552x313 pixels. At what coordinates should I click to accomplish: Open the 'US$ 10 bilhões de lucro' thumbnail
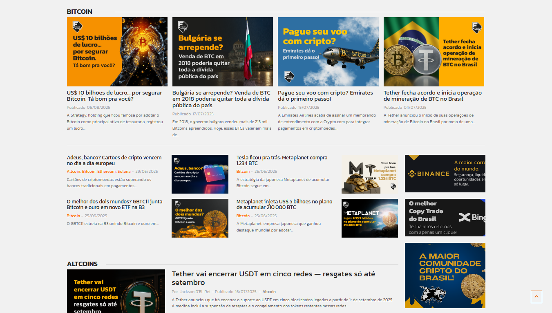[x=117, y=52]
